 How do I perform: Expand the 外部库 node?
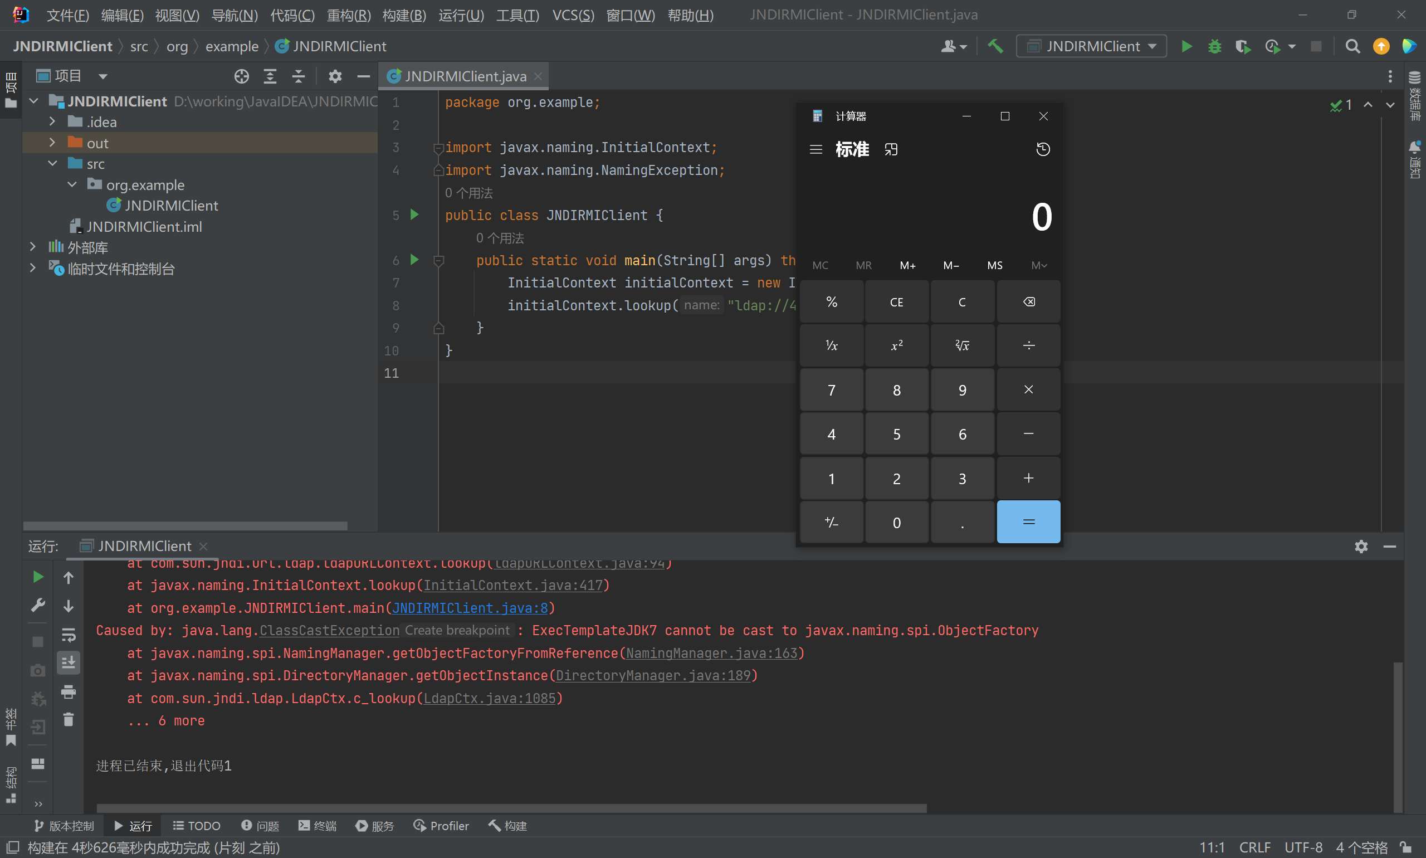coord(33,247)
